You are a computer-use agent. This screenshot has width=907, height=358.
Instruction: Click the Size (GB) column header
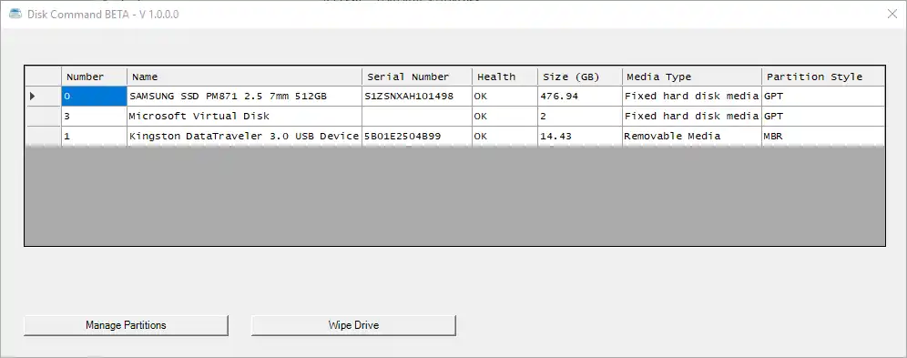580,77
